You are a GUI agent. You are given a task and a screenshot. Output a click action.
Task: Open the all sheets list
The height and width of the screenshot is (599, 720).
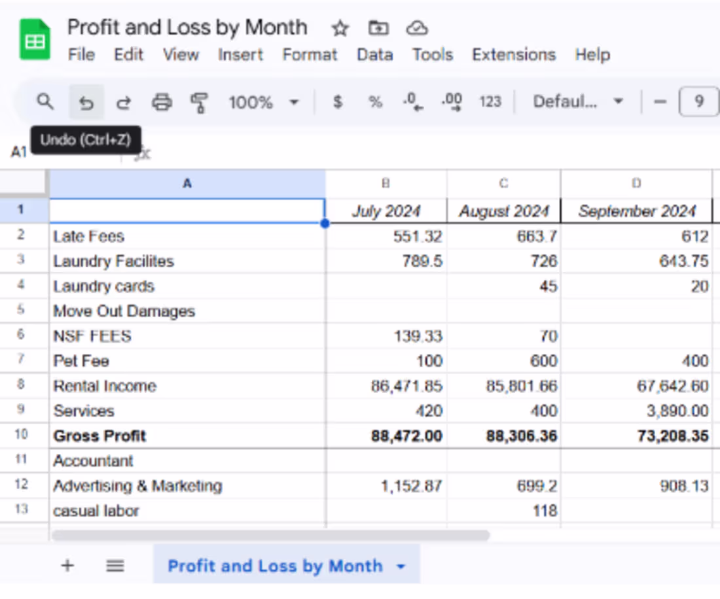coord(115,565)
